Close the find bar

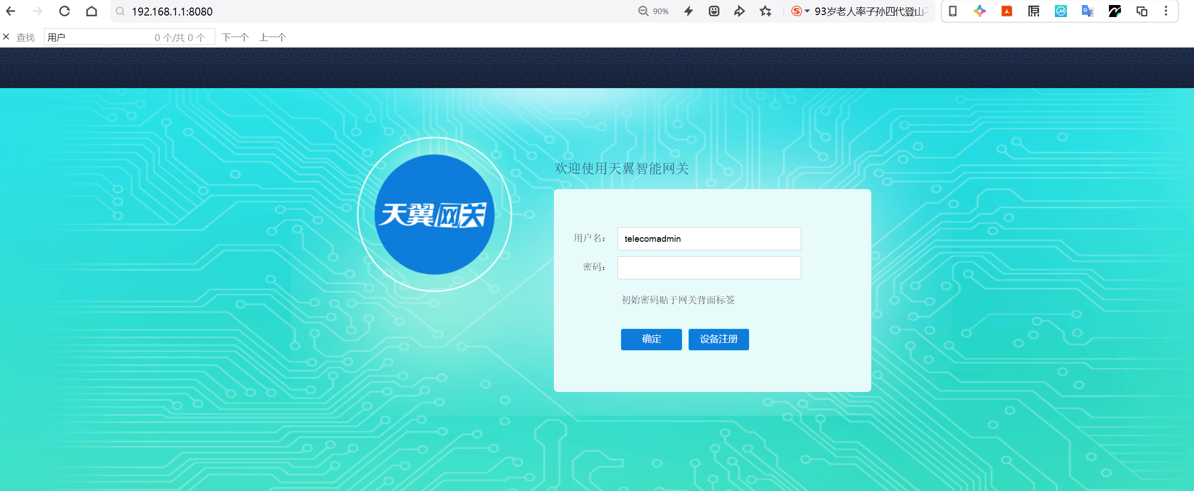pos(6,37)
